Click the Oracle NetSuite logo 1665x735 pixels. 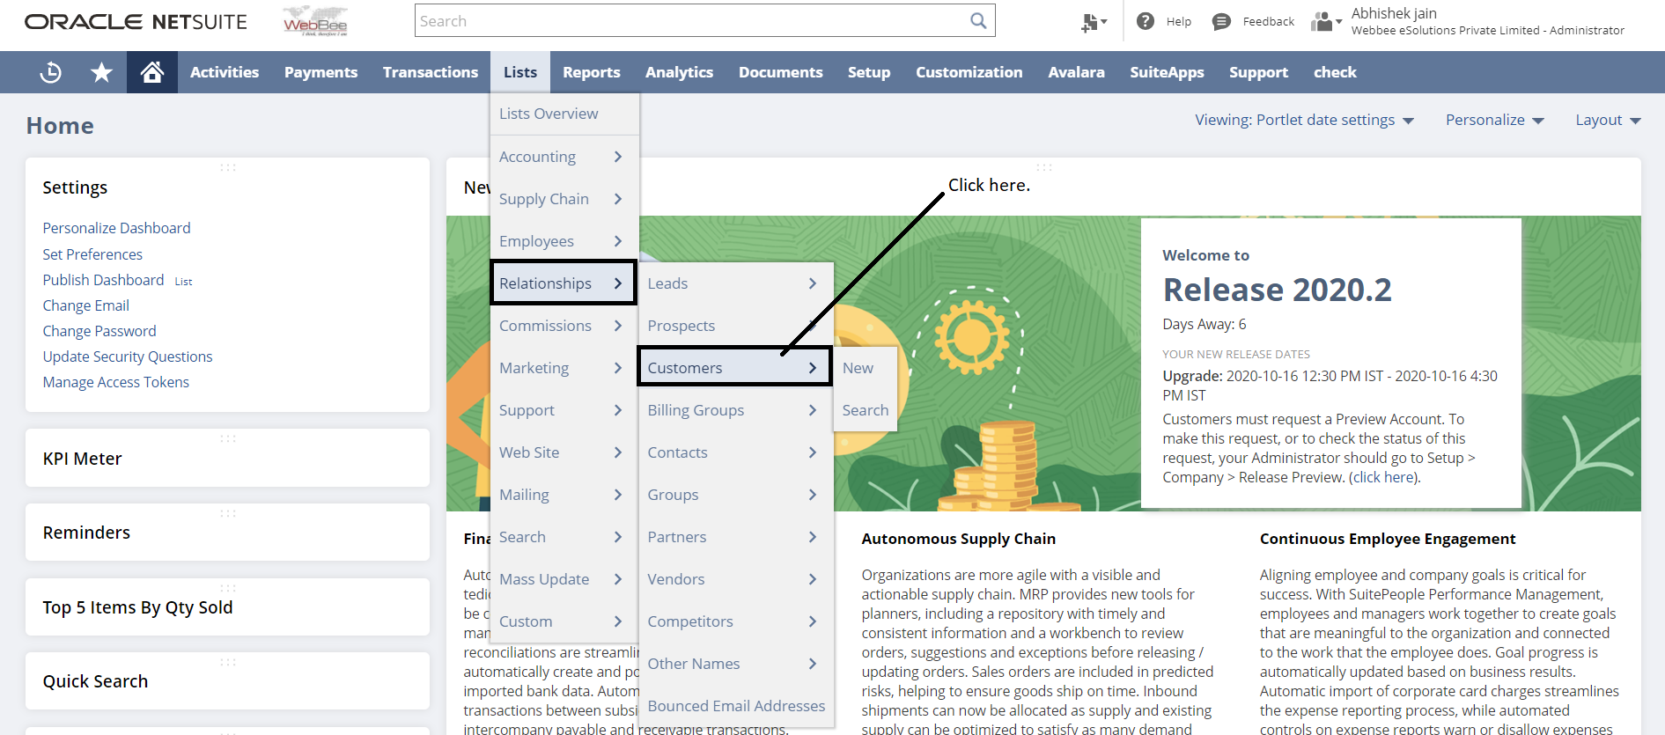[x=136, y=22]
